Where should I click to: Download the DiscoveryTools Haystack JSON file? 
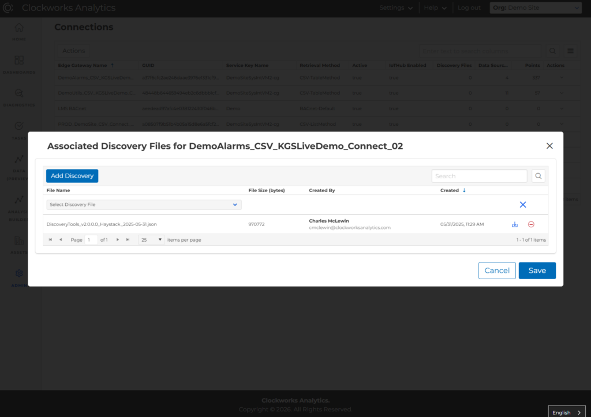click(514, 224)
